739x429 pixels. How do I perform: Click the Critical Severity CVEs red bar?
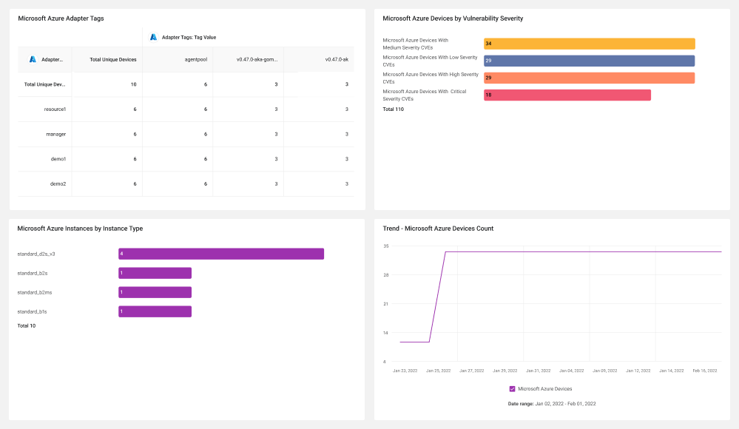point(567,95)
